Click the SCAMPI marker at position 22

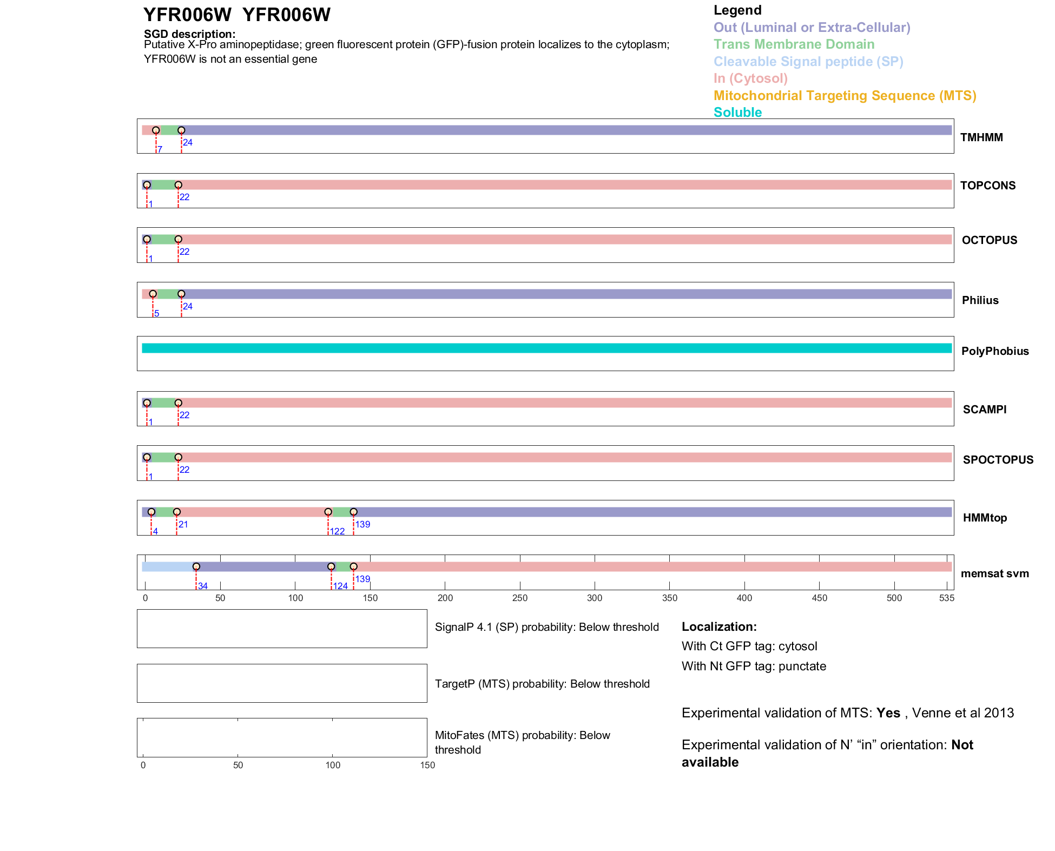178,403
